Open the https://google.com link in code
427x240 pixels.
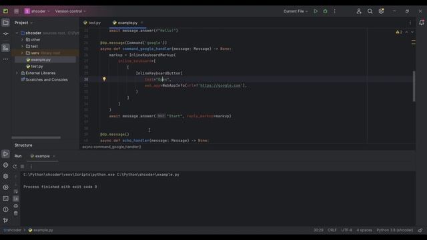pyautogui.click(x=221, y=85)
